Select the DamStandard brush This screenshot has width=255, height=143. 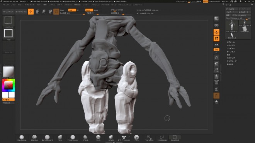47,138
